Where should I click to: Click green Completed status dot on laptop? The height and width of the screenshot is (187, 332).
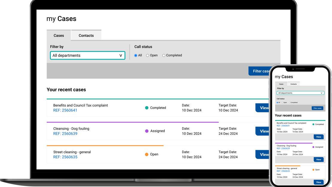(147, 108)
